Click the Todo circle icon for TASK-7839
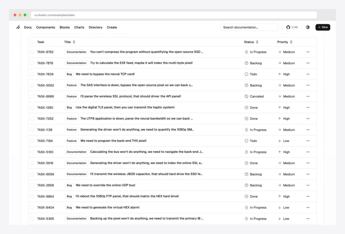This screenshot has height=234, width=345. [246, 74]
